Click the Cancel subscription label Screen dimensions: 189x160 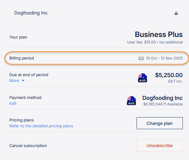coord(28,146)
